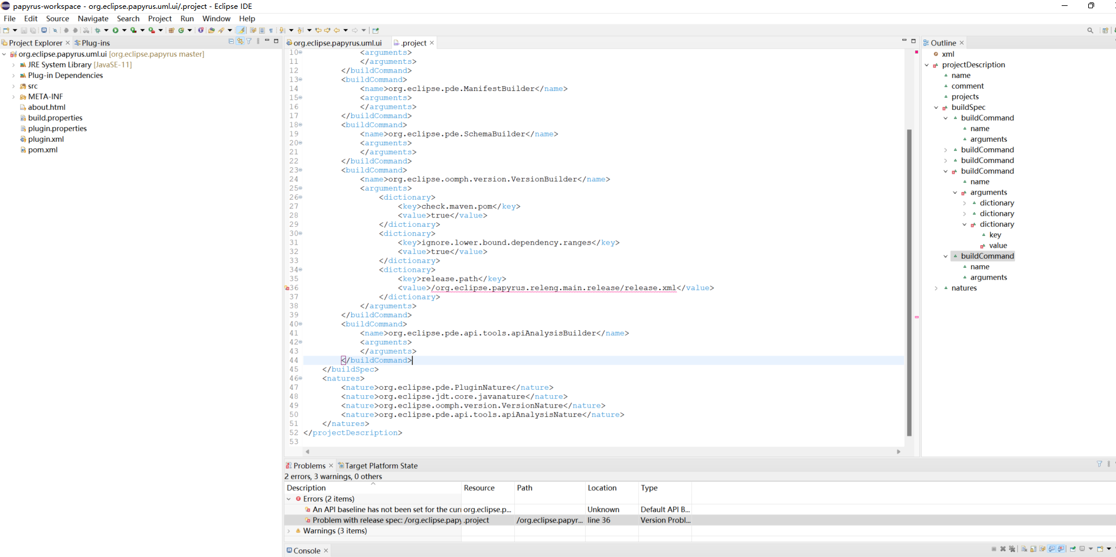Click the red error marker in overview ruler
The height and width of the screenshot is (557, 1116).
(x=917, y=317)
